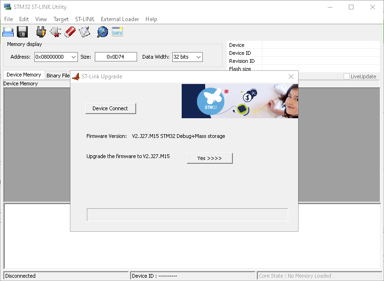Open the View menu
The image size is (384, 281).
[41, 19]
